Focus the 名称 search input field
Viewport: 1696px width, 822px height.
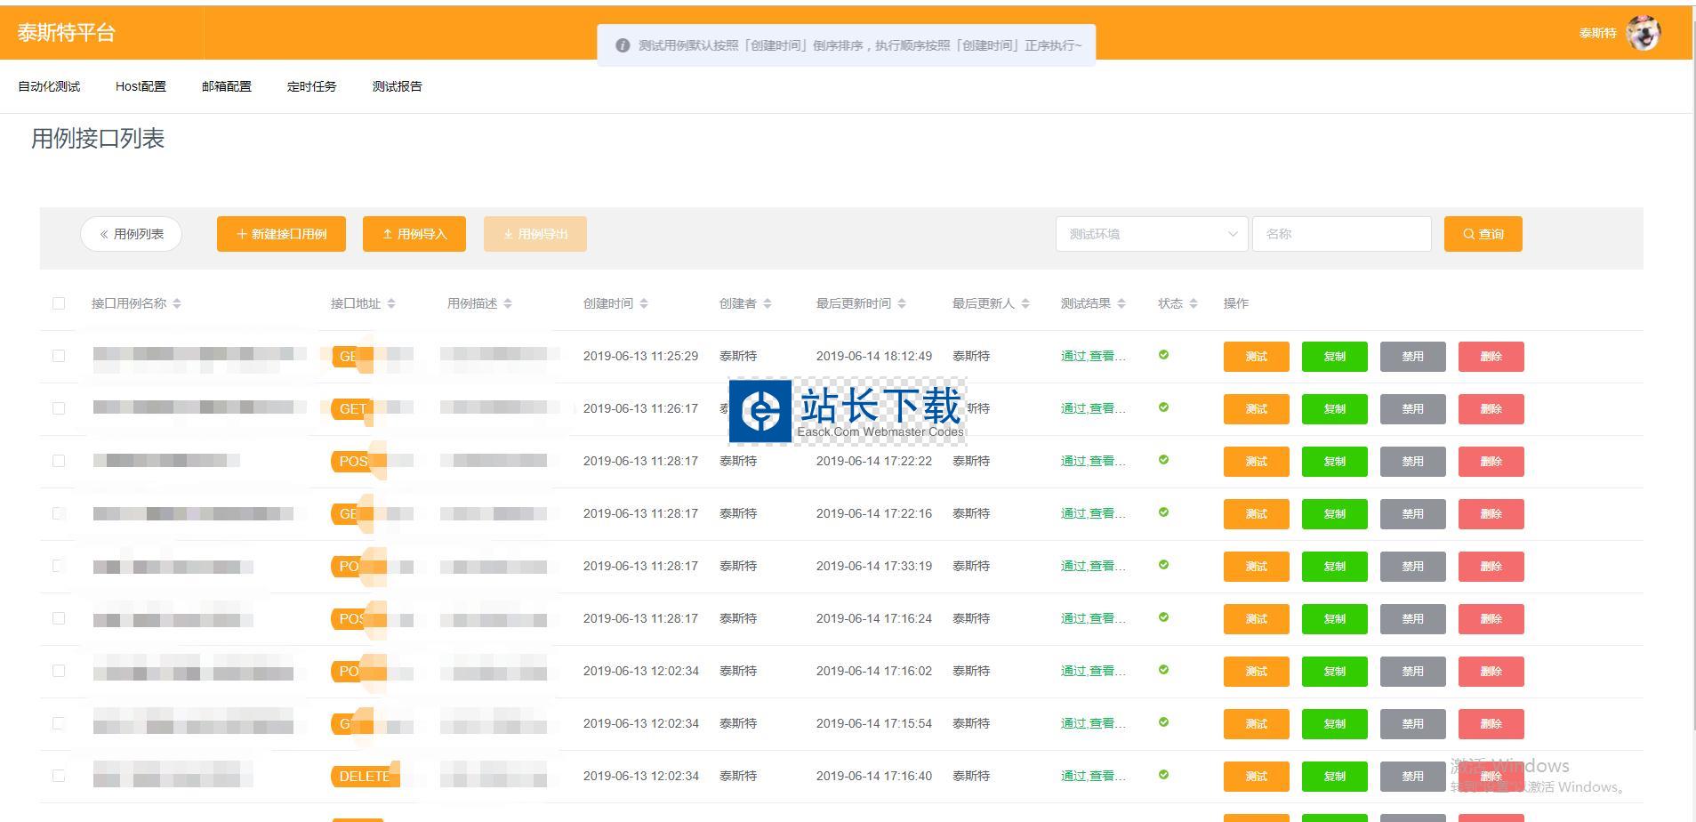1341,234
